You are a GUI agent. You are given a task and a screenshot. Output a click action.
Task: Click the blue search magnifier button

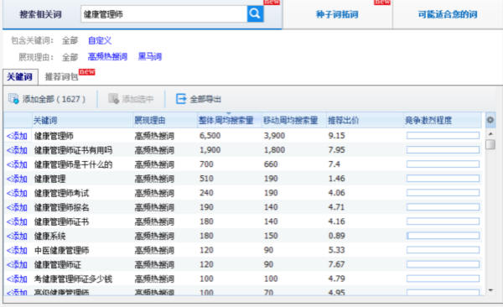point(255,13)
